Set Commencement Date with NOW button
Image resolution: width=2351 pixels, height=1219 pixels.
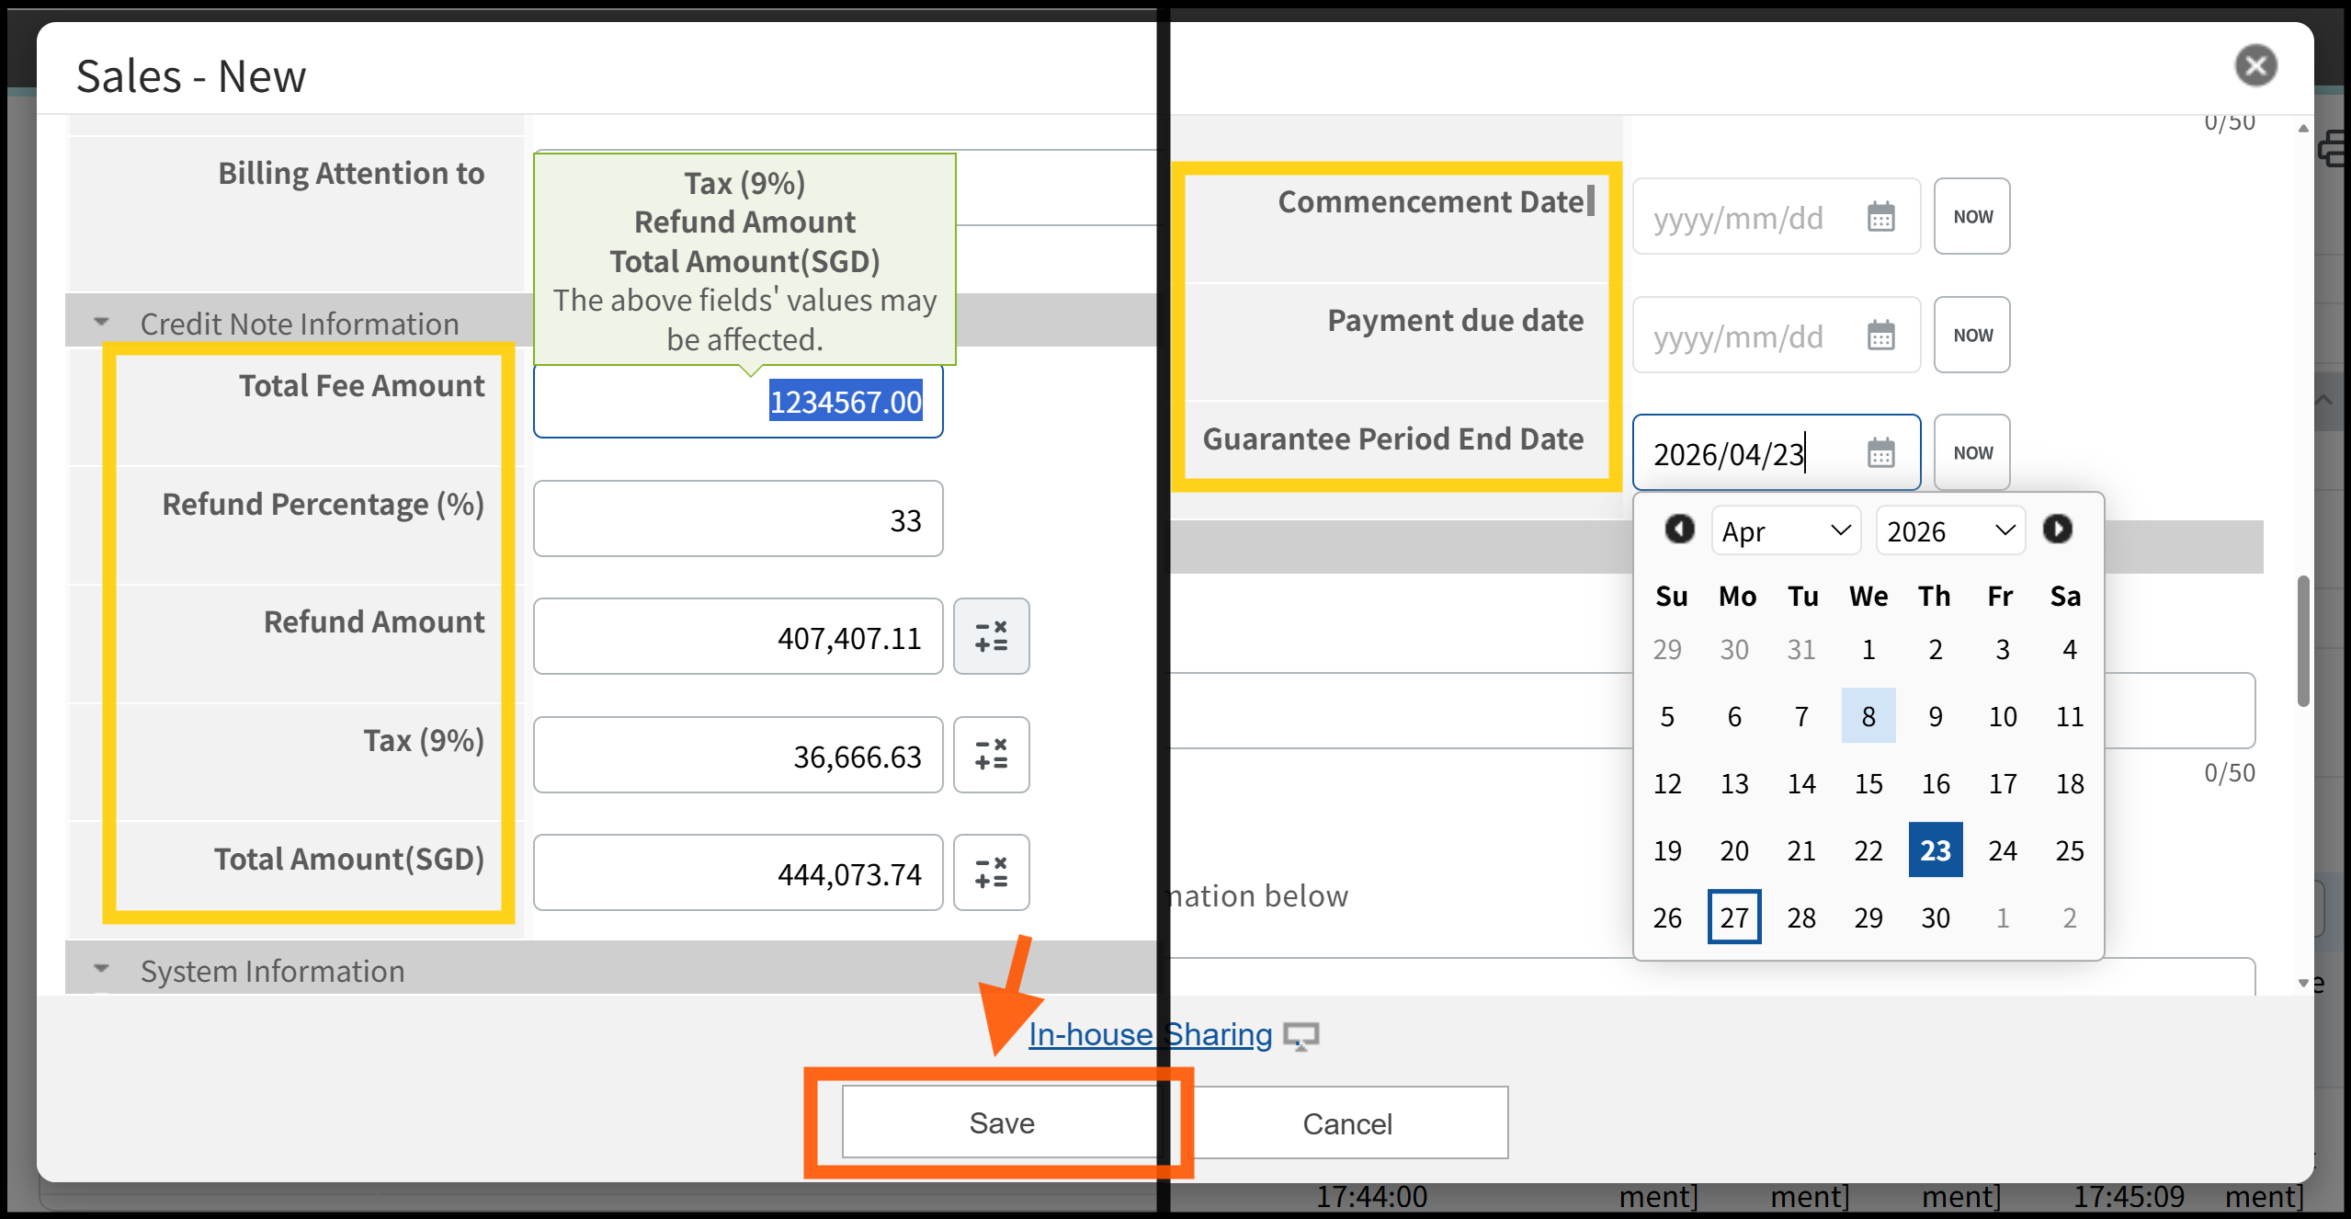(1971, 217)
